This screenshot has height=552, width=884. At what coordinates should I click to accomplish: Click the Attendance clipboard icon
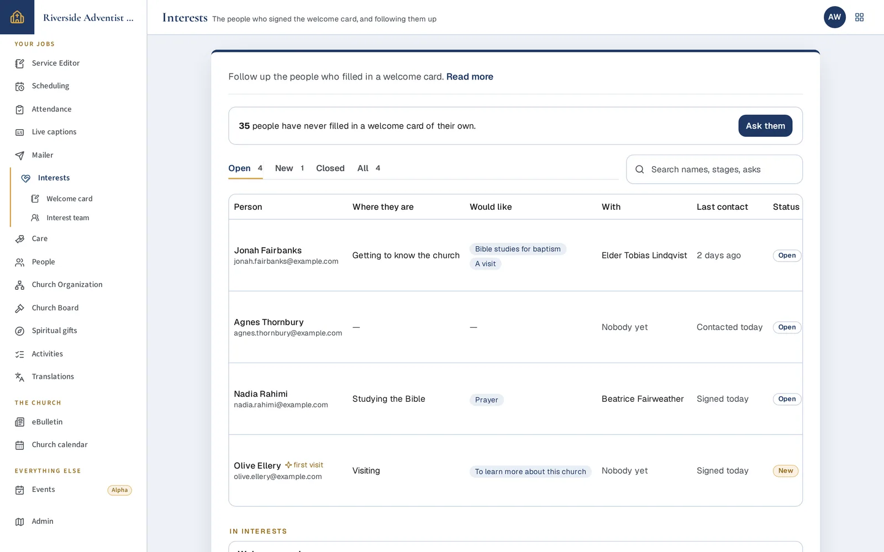(x=20, y=109)
